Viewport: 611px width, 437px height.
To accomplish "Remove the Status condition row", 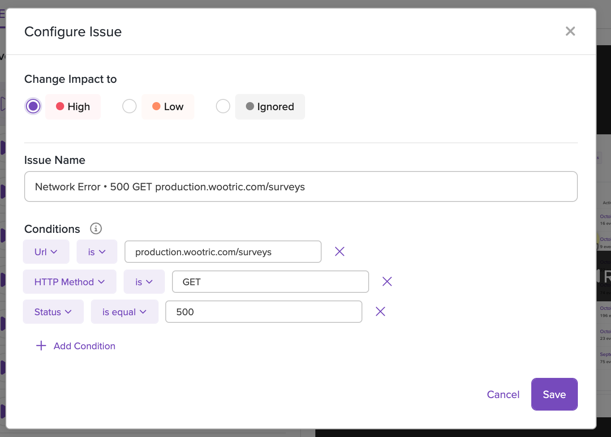I will pos(380,312).
